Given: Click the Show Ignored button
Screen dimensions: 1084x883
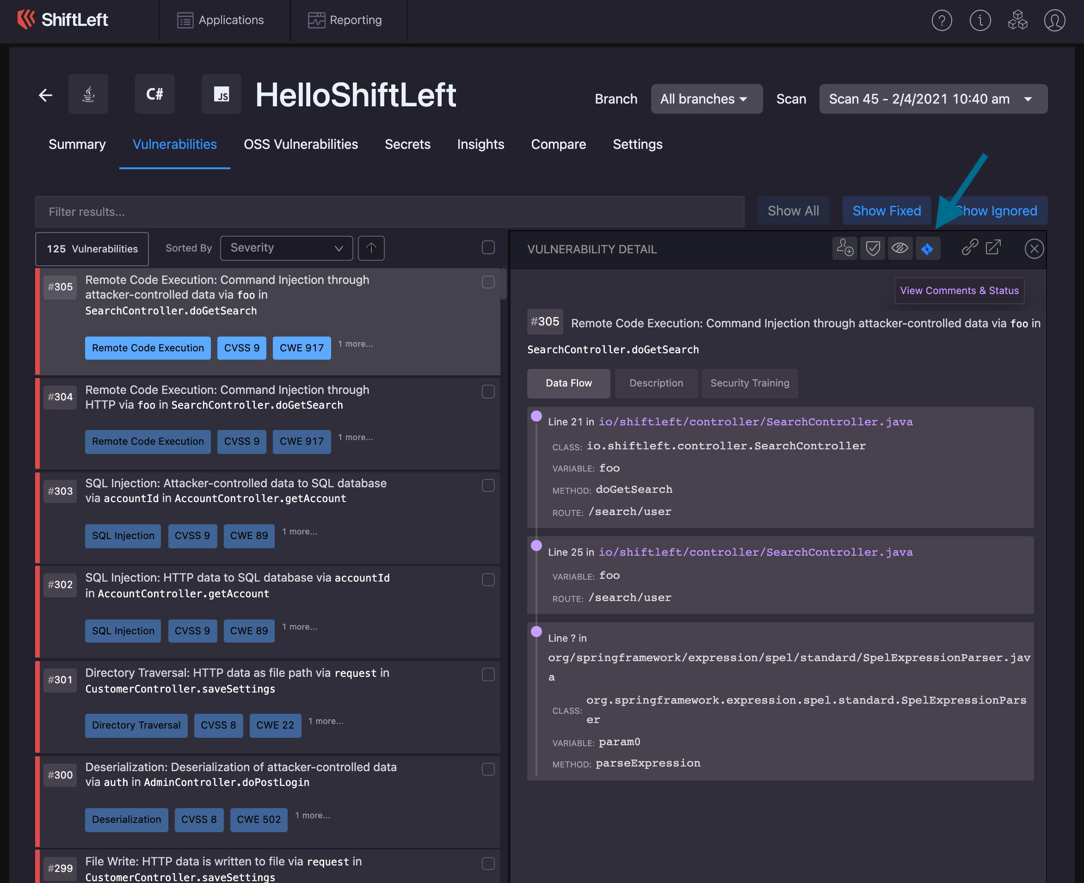Looking at the screenshot, I should click(x=996, y=210).
